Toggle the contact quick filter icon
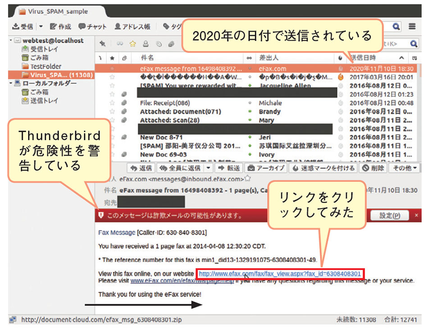This screenshot has height=330, width=428. [x=146, y=44]
